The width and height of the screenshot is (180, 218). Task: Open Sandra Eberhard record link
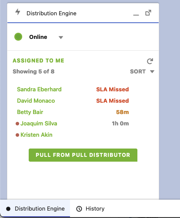tap(39, 89)
